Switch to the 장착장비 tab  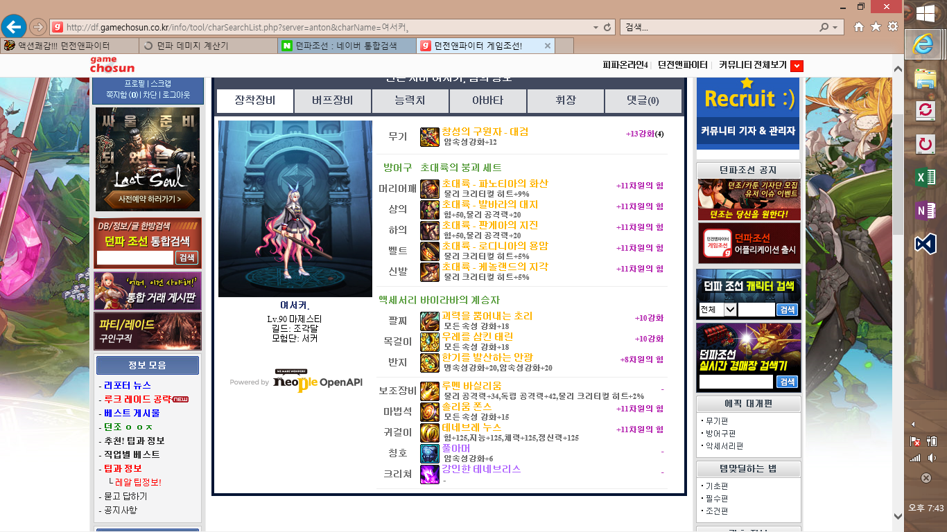(x=255, y=101)
